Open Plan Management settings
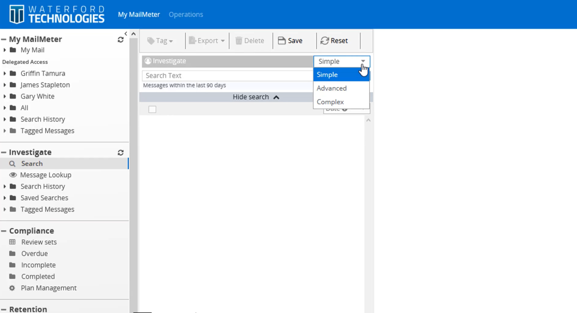The width and height of the screenshot is (577, 313). pyautogui.click(x=49, y=288)
